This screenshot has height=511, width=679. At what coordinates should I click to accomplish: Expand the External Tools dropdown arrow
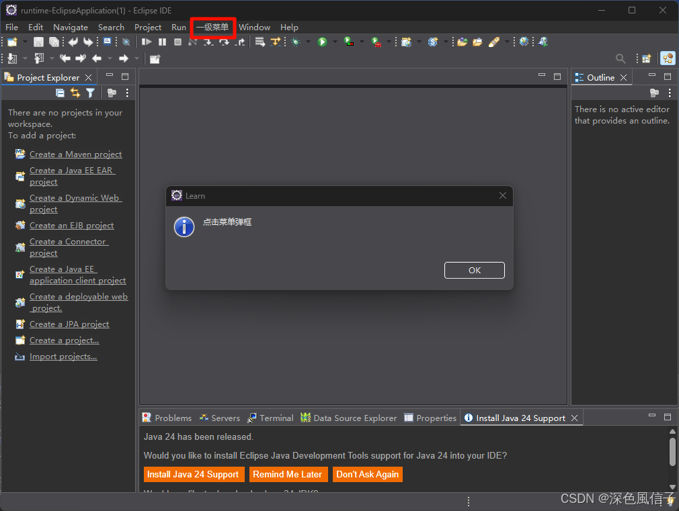coord(389,42)
